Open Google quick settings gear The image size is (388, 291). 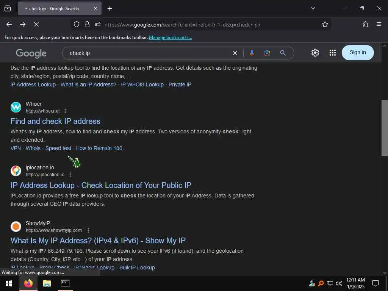pos(315,53)
